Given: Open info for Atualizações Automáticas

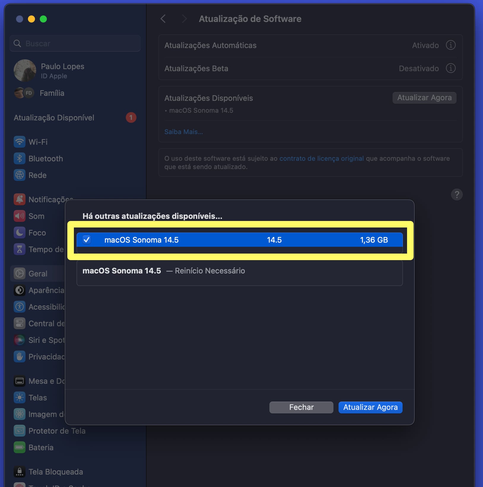Looking at the screenshot, I should coord(451,45).
